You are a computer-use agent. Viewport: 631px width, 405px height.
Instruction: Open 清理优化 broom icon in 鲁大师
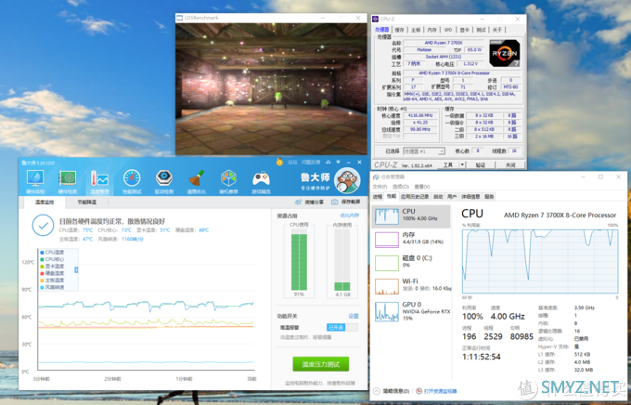pyautogui.click(x=197, y=177)
